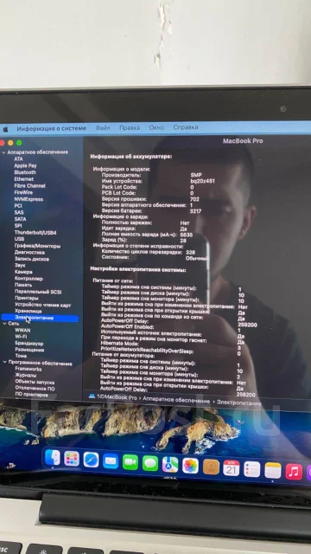
Task: Select Ethernet in the sidebar
Action: [x=24, y=179]
